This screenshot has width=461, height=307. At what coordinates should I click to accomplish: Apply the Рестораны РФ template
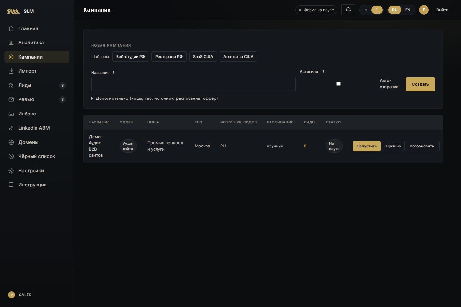pos(169,57)
